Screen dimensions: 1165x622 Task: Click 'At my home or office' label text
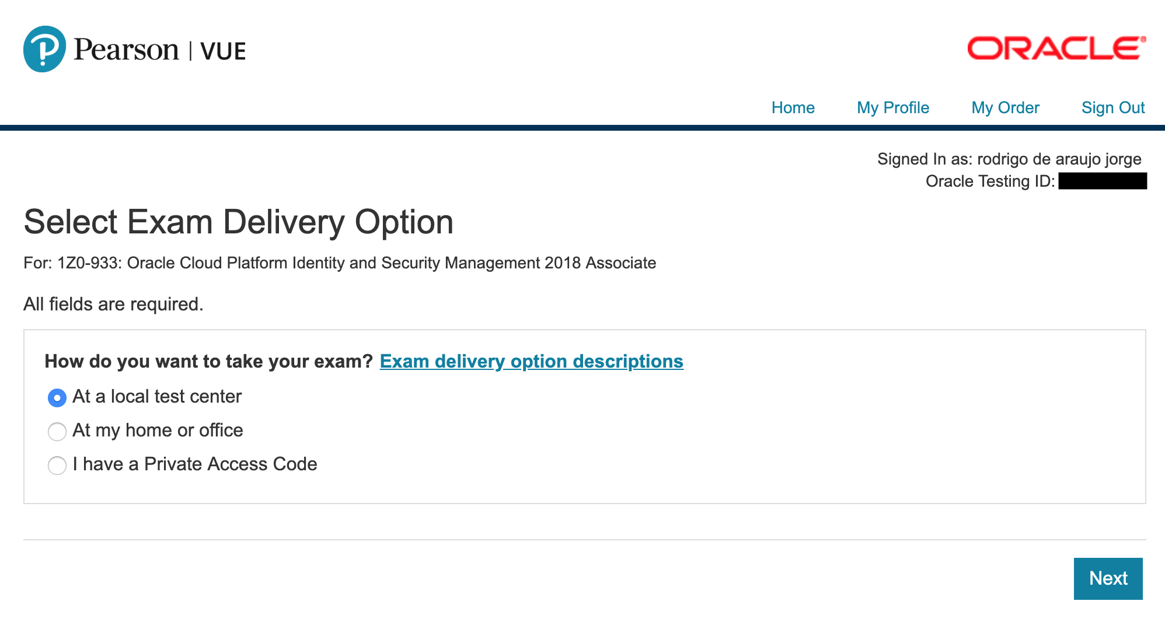pyautogui.click(x=158, y=430)
